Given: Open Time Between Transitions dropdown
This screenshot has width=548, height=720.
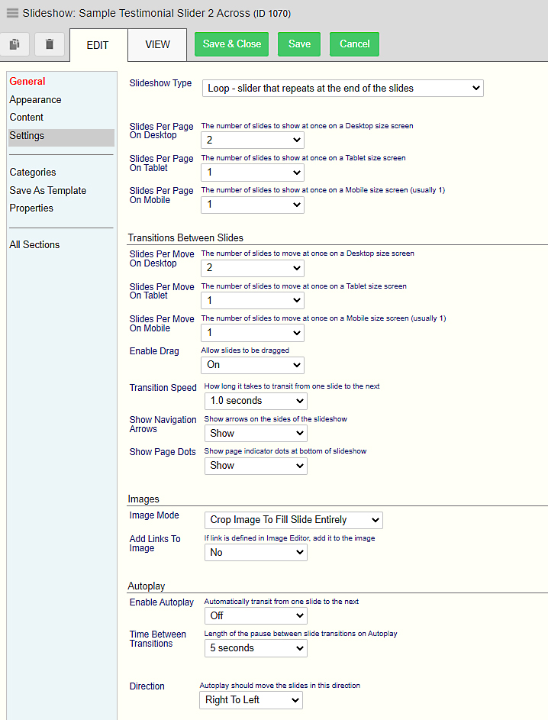Looking at the screenshot, I should point(256,648).
